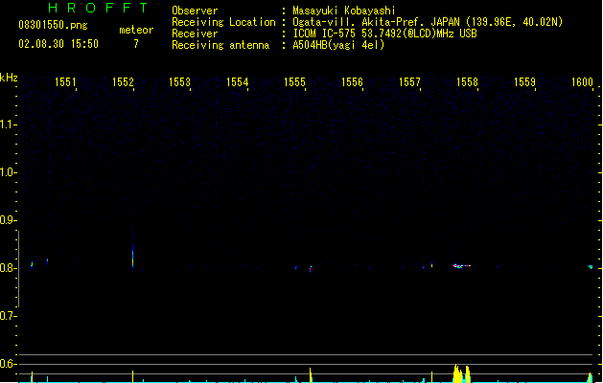Click observer name Masayuki Kobayashi
The height and width of the screenshot is (383, 603).
click(x=344, y=11)
